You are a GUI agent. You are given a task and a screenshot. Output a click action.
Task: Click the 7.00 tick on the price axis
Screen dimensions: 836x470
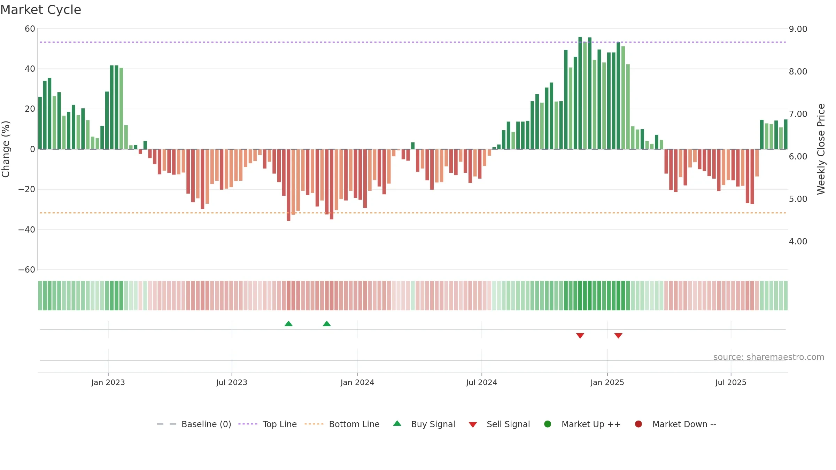[798, 114]
